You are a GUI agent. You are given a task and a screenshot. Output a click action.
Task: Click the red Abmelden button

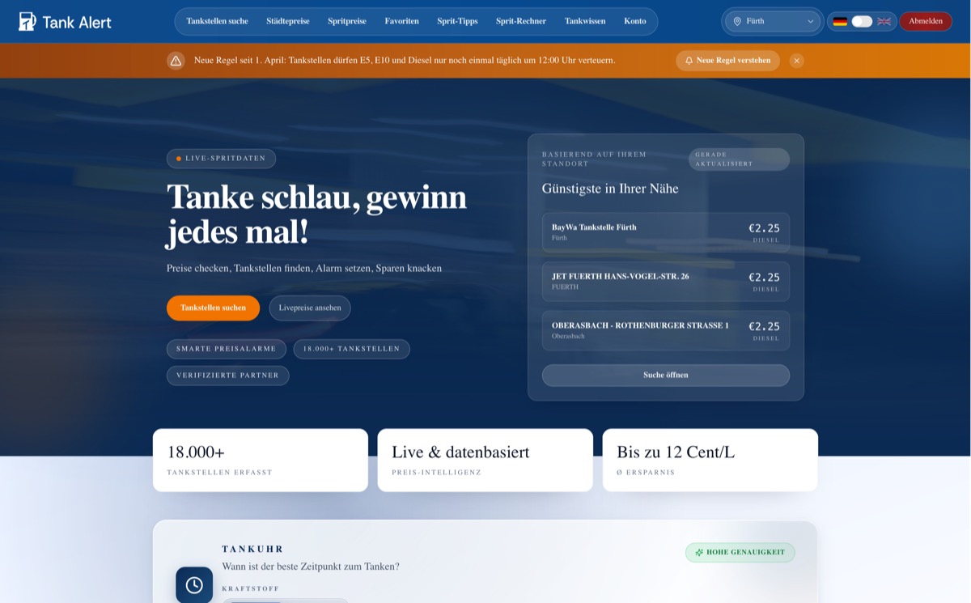pos(926,21)
